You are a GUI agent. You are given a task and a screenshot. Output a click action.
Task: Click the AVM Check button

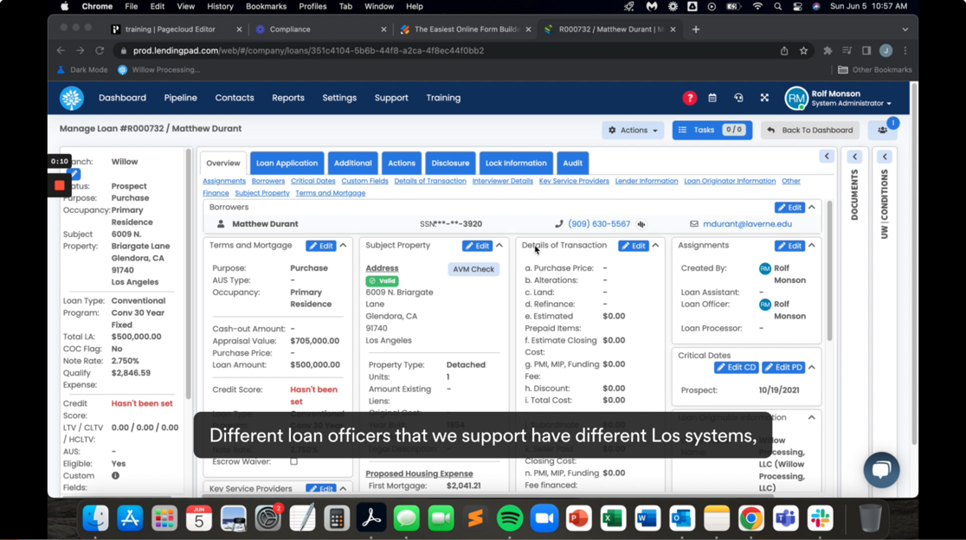(x=473, y=269)
